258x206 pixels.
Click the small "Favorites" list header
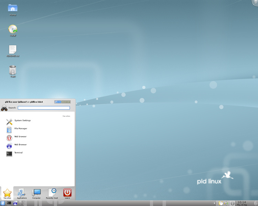pyautogui.click(x=66, y=116)
